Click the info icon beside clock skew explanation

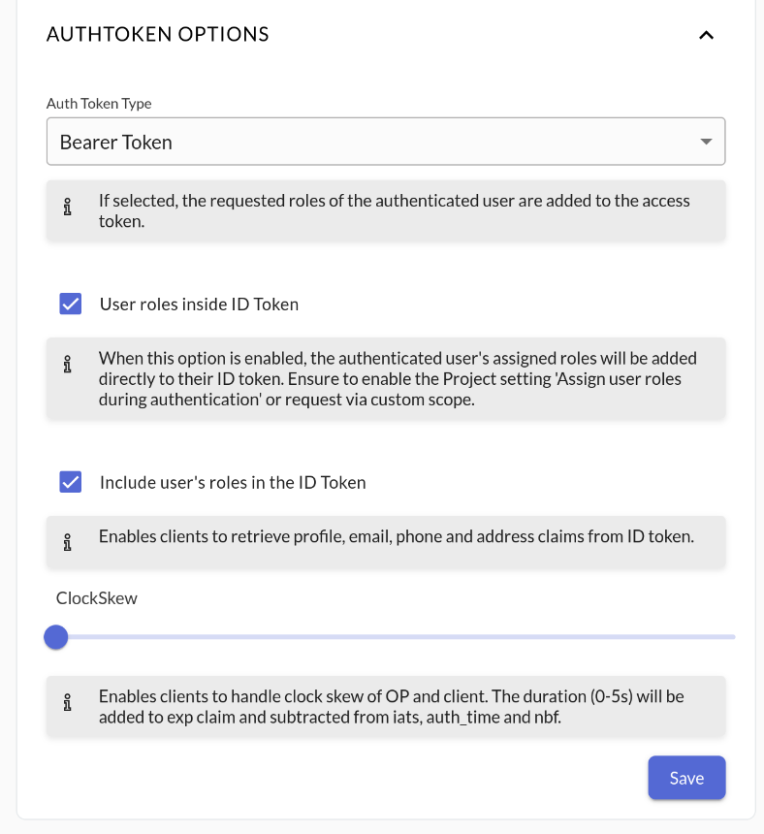point(67,704)
